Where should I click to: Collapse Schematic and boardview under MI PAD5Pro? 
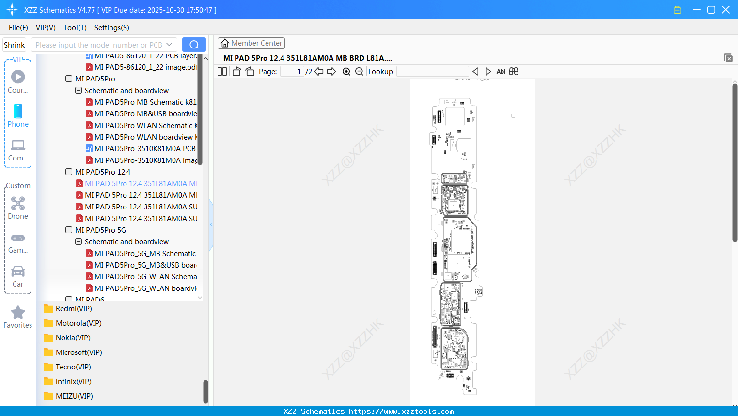(x=79, y=90)
